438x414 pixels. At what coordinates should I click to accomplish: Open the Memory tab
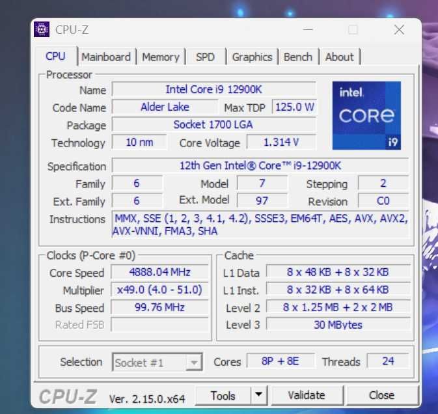(x=161, y=57)
